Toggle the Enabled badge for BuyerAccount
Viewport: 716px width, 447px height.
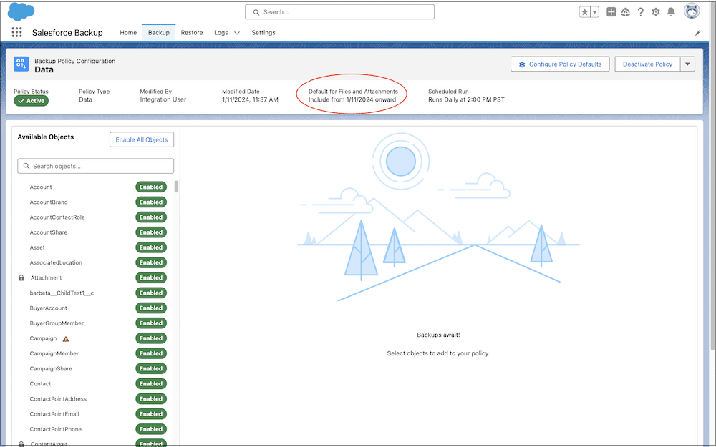pyautogui.click(x=151, y=308)
